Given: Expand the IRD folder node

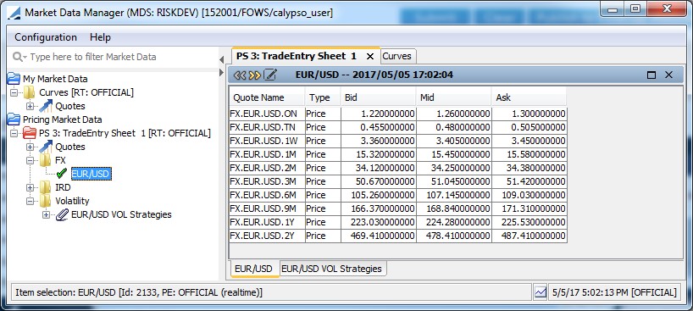Looking at the screenshot, I should [30, 187].
